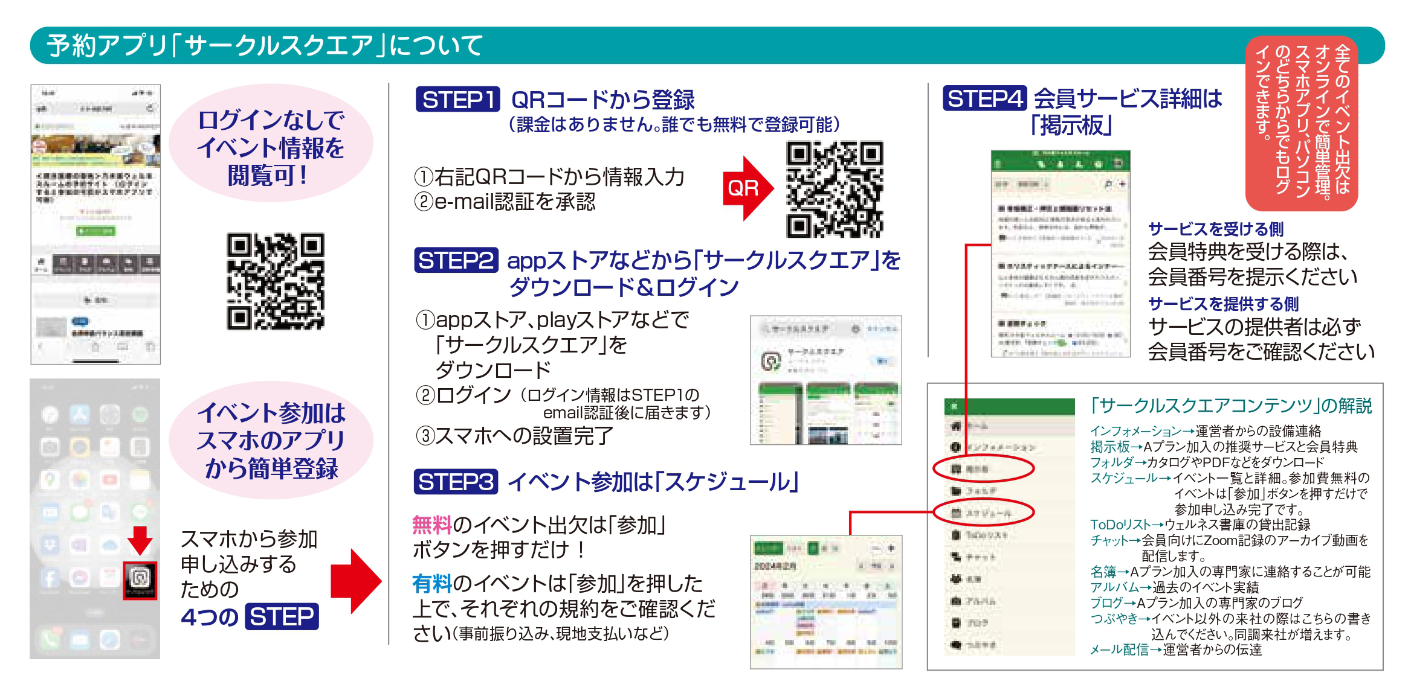Select text ブログ→Aプラン加入の専門家のブログ

tap(1196, 603)
